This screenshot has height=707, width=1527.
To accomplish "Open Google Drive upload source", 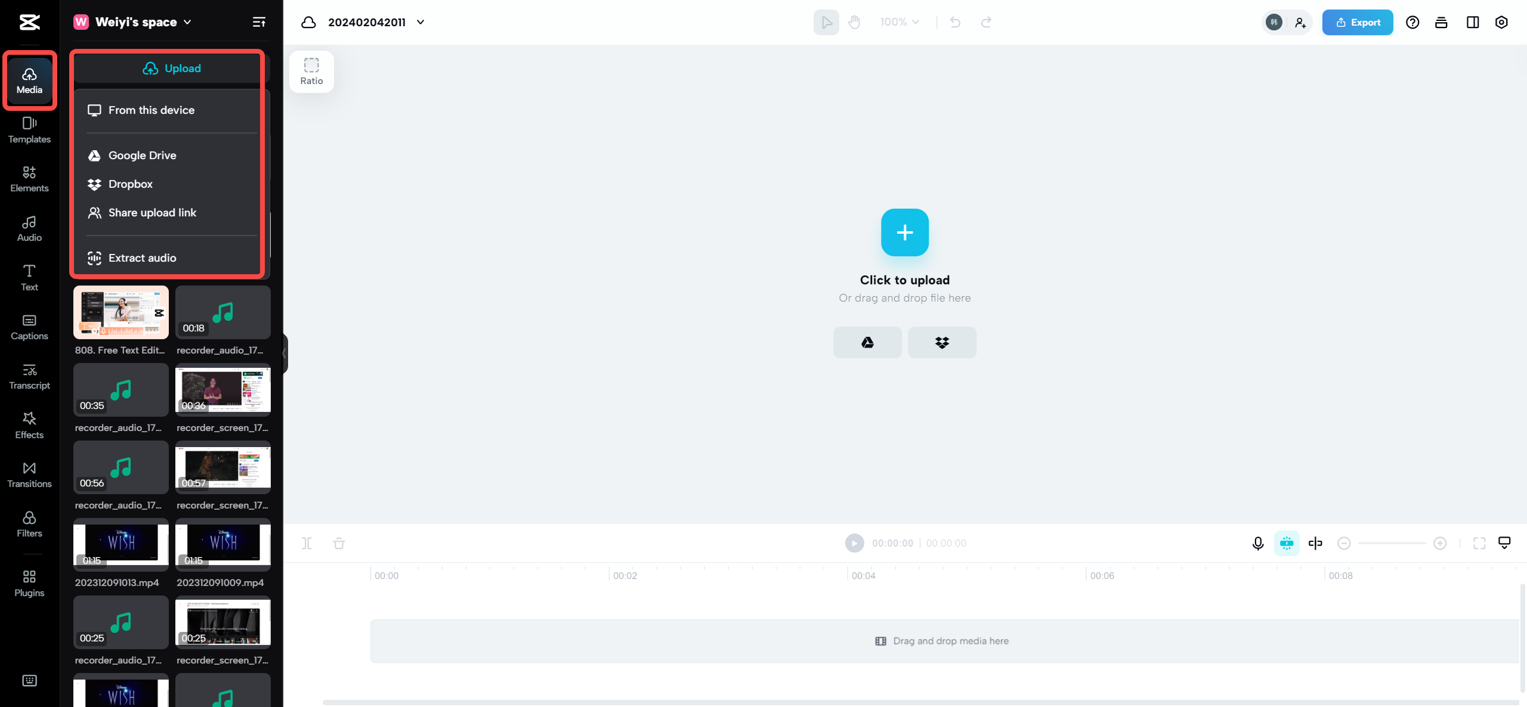I will pos(141,155).
